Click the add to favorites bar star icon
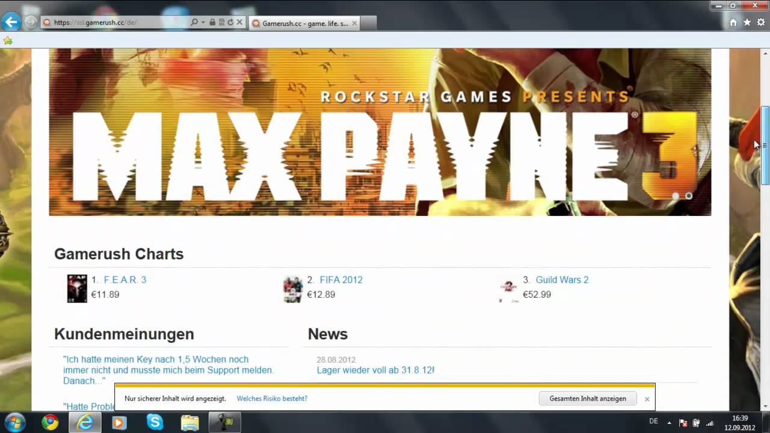 point(8,40)
